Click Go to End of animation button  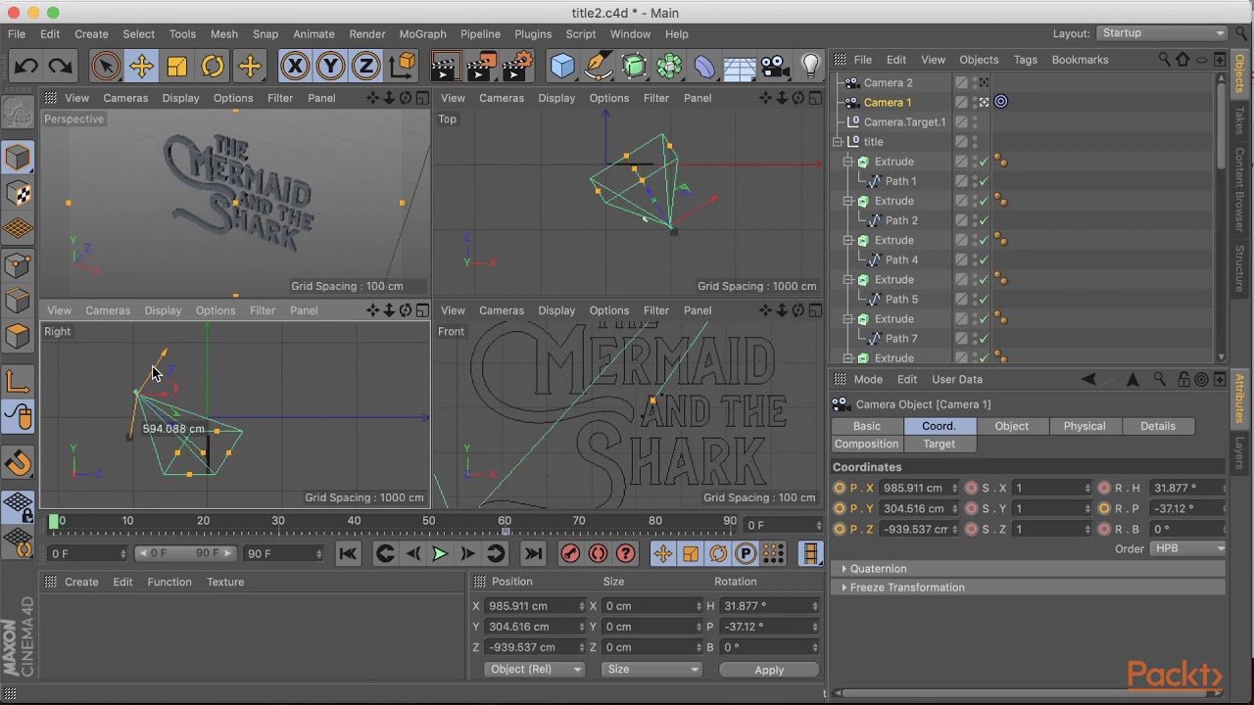point(533,553)
